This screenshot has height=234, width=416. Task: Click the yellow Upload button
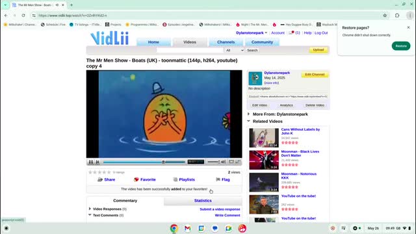pyautogui.click(x=318, y=50)
